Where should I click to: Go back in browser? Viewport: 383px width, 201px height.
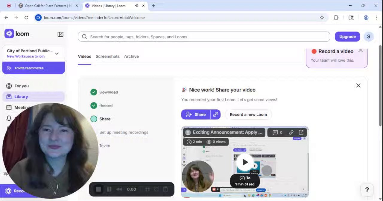[6, 18]
